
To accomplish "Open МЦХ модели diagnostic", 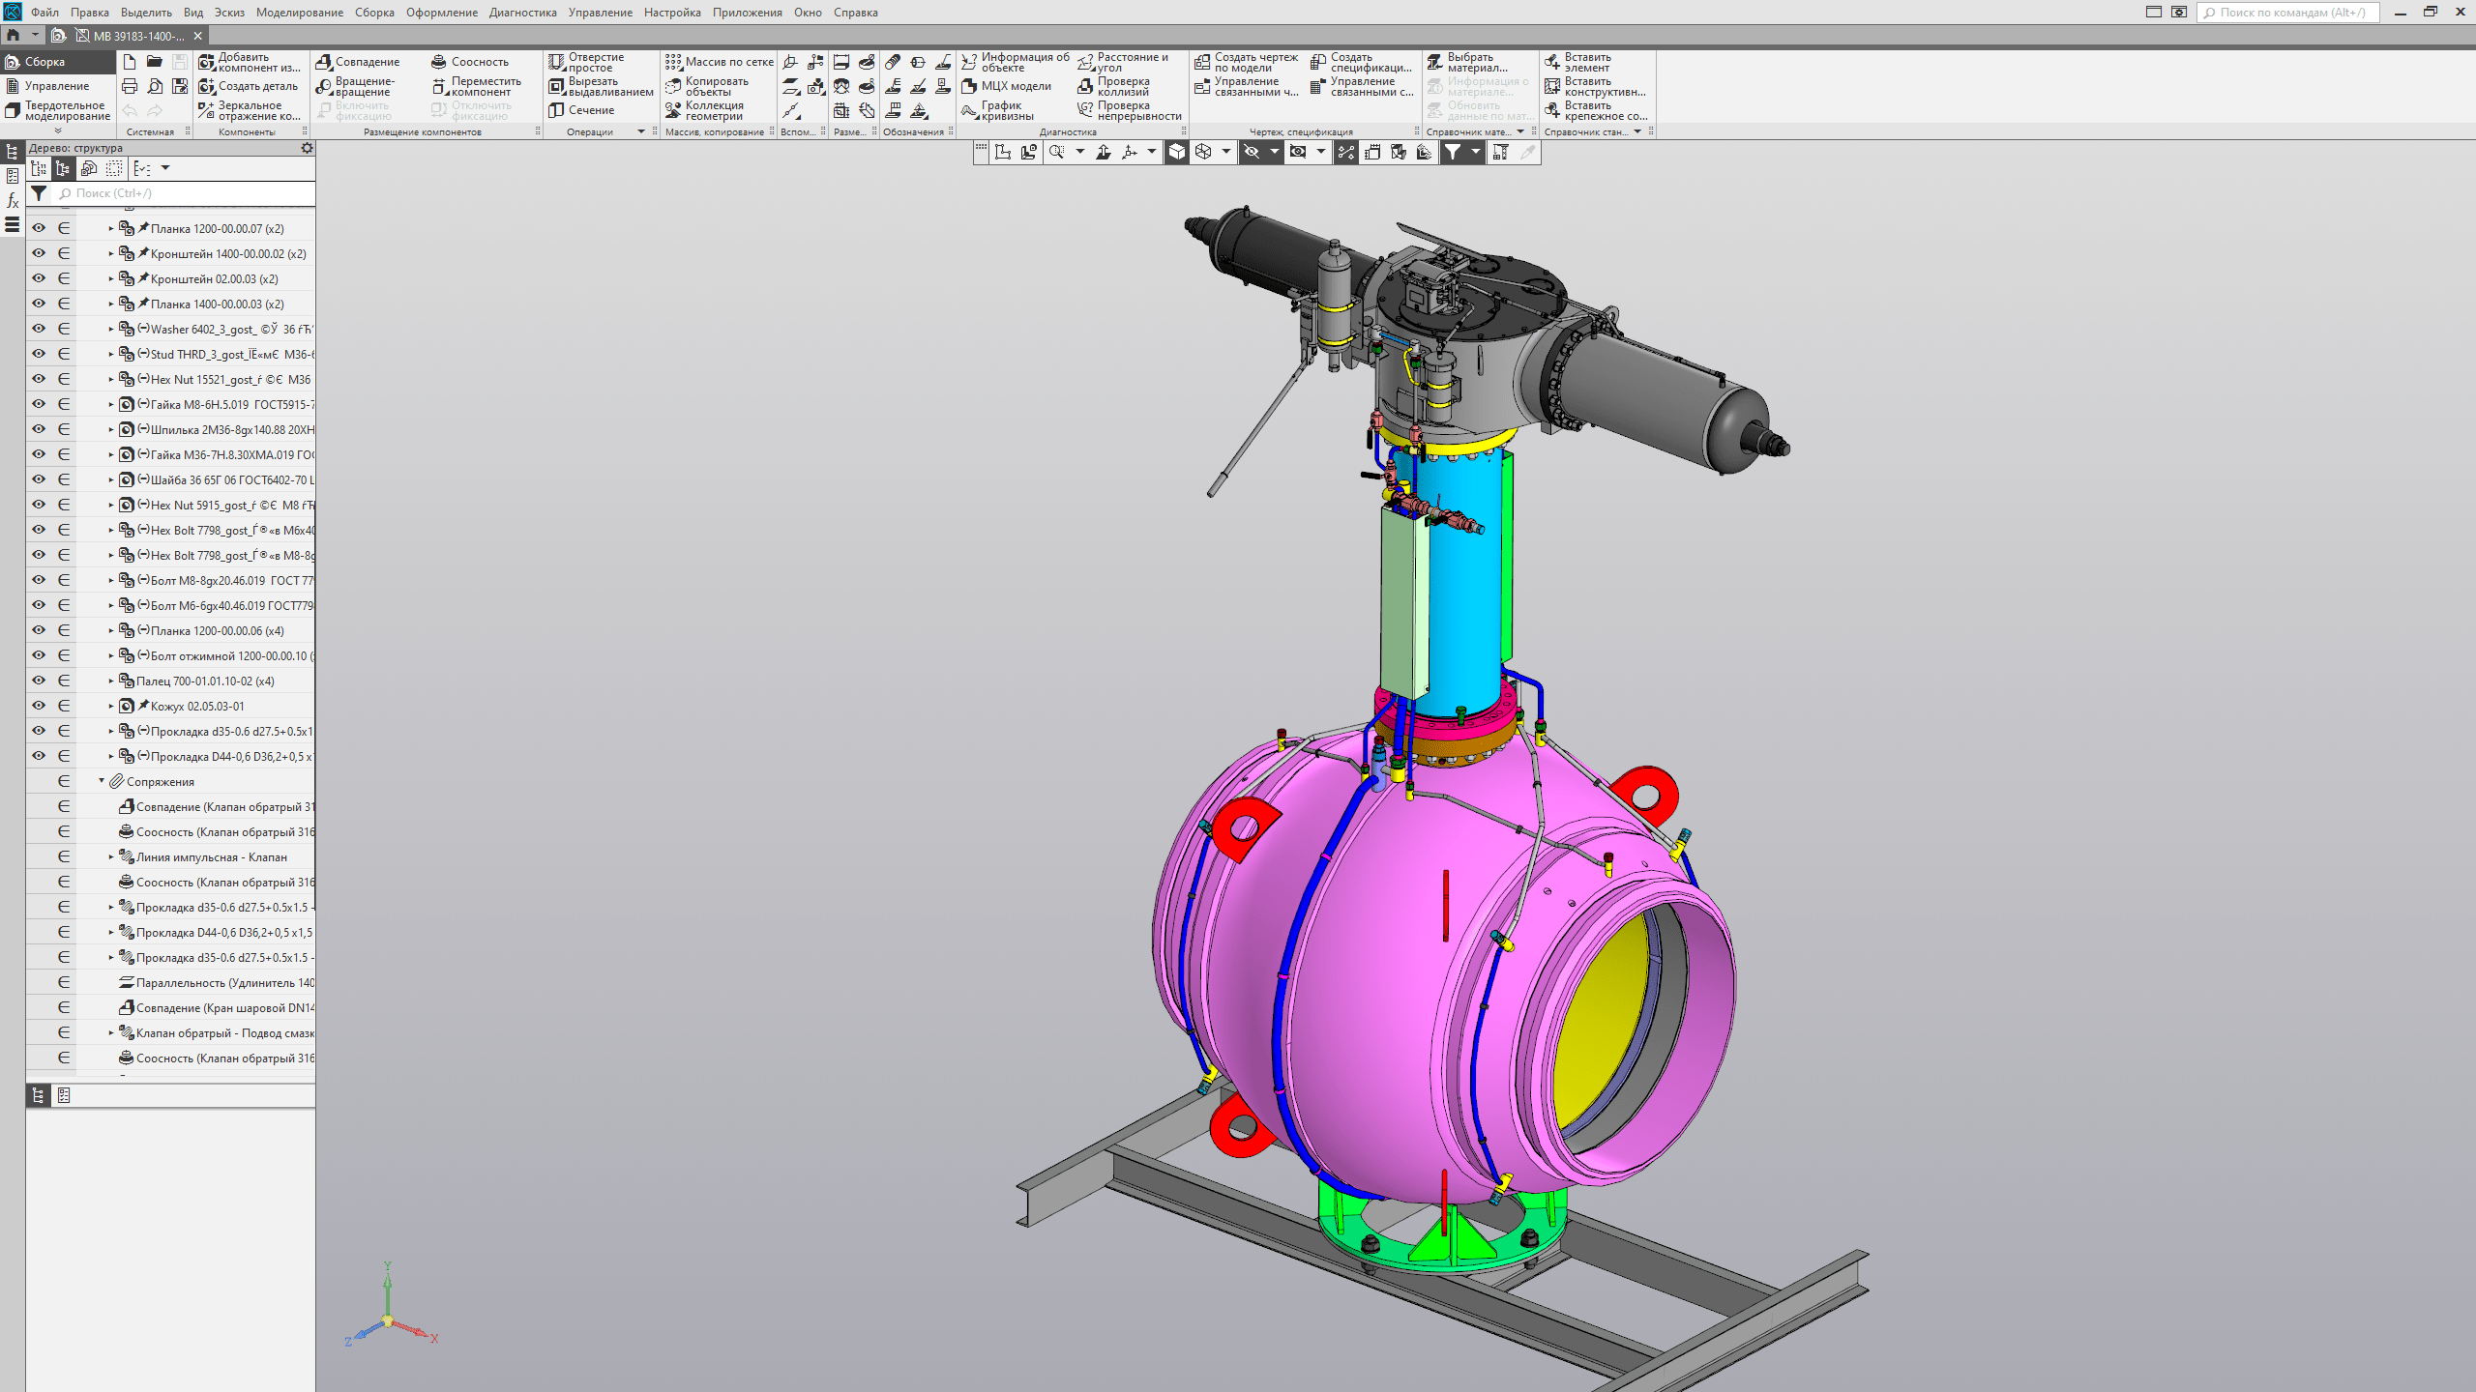I will click(x=1006, y=86).
